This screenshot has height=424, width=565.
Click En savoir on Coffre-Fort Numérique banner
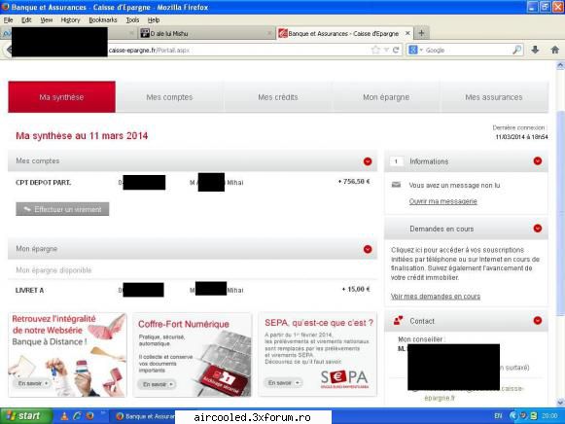[158, 384]
